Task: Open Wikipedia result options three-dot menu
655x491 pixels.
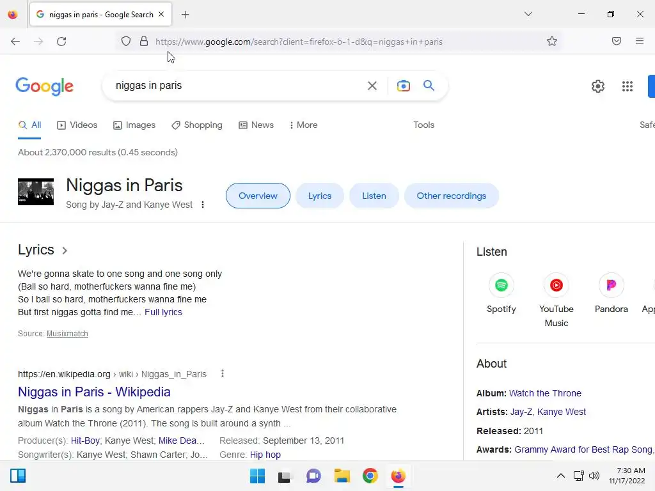Action: (223, 373)
